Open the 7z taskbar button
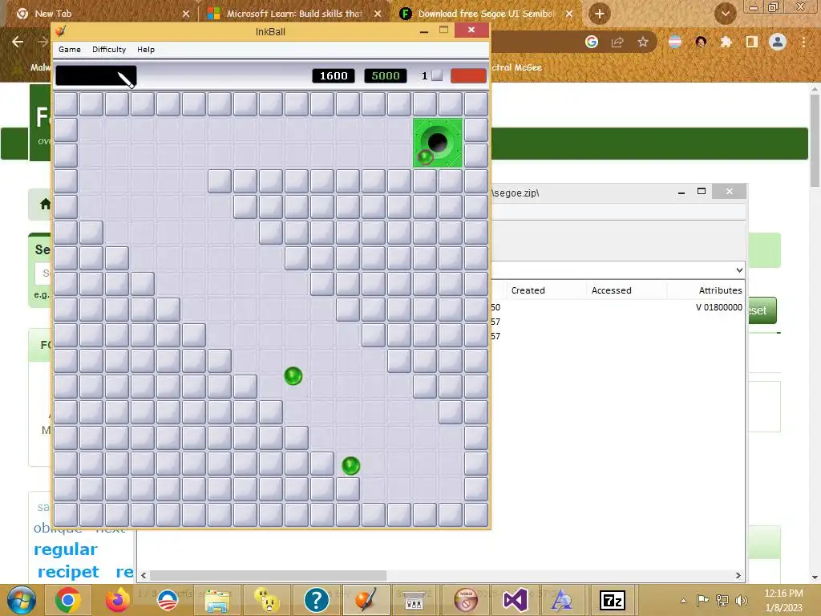Screen dimensions: 821x616 click(x=613, y=600)
